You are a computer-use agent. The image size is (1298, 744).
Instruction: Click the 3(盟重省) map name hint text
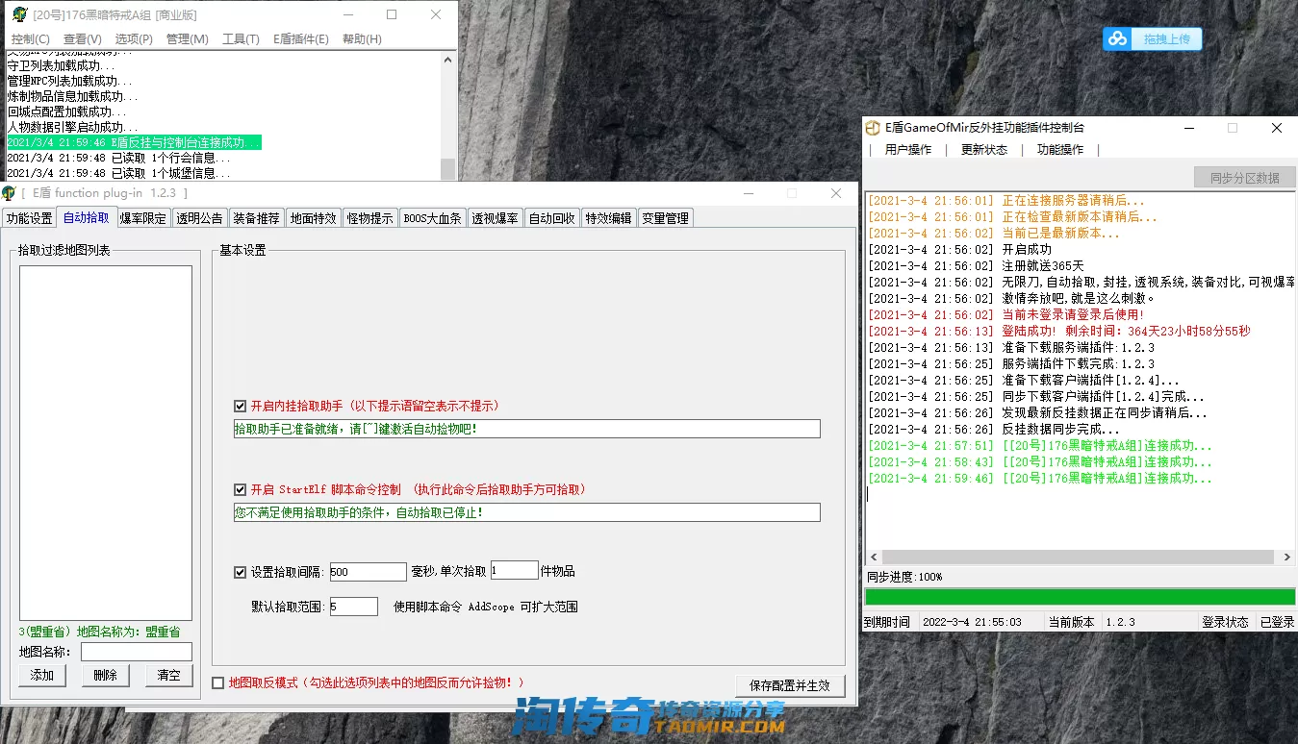click(100, 632)
